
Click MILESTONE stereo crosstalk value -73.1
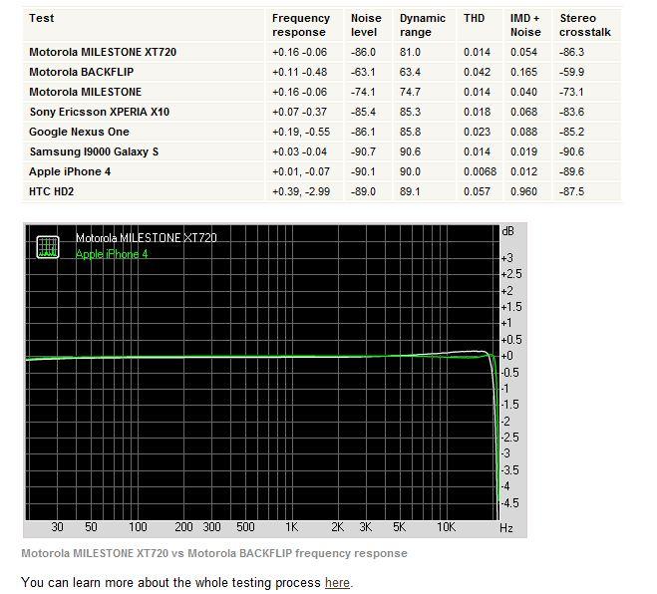click(571, 92)
